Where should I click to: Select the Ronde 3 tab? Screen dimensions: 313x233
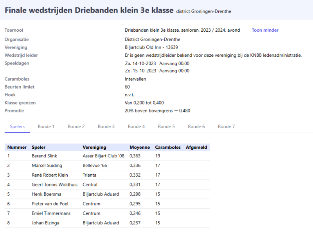106,126
